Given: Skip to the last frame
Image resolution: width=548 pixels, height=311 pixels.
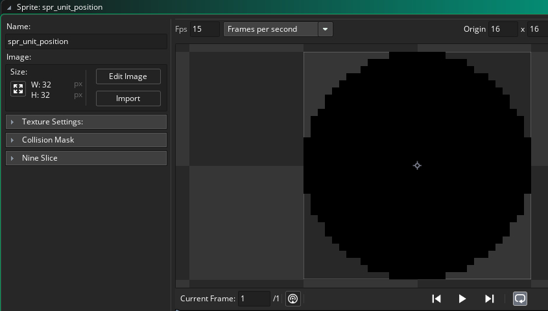Looking at the screenshot, I should 489,299.
